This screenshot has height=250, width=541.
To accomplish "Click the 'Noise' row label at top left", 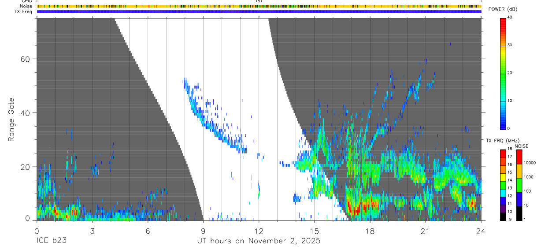I will pos(27,6).
